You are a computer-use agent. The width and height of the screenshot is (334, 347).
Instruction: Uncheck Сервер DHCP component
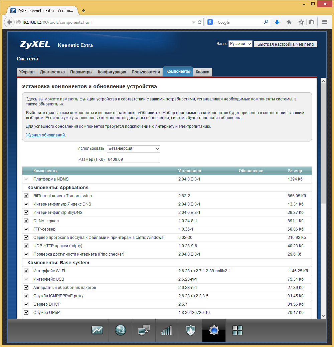pyautogui.click(x=26, y=304)
